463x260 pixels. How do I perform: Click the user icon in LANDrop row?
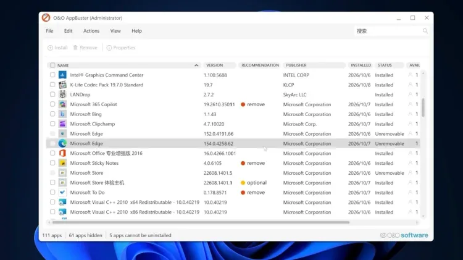(x=410, y=94)
